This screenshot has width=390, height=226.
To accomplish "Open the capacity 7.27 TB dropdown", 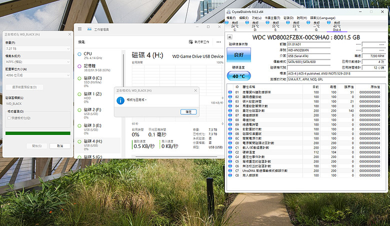I will point(38,48).
